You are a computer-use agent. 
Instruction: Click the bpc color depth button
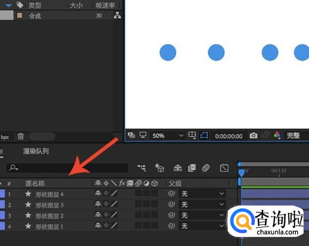[x=5, y=136]
